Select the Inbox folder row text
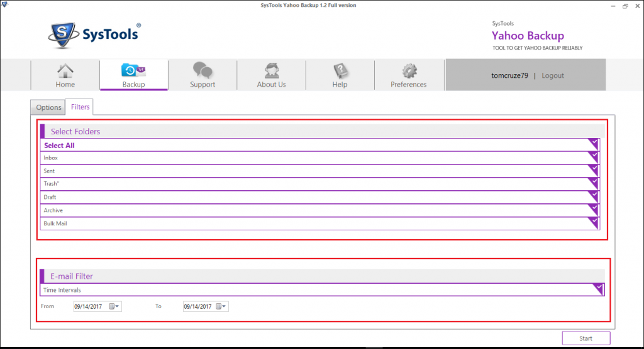The width and height of the screenshot is (644, 349). (x=50, y=158)
